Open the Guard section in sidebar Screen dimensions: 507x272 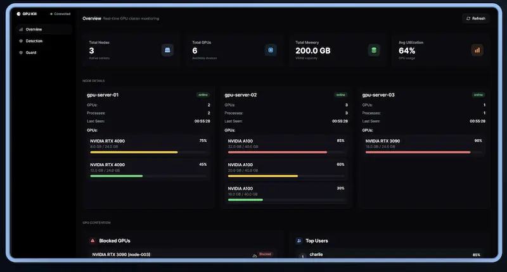point(31,53)
